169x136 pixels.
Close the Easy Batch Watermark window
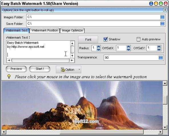coord(166,3)
